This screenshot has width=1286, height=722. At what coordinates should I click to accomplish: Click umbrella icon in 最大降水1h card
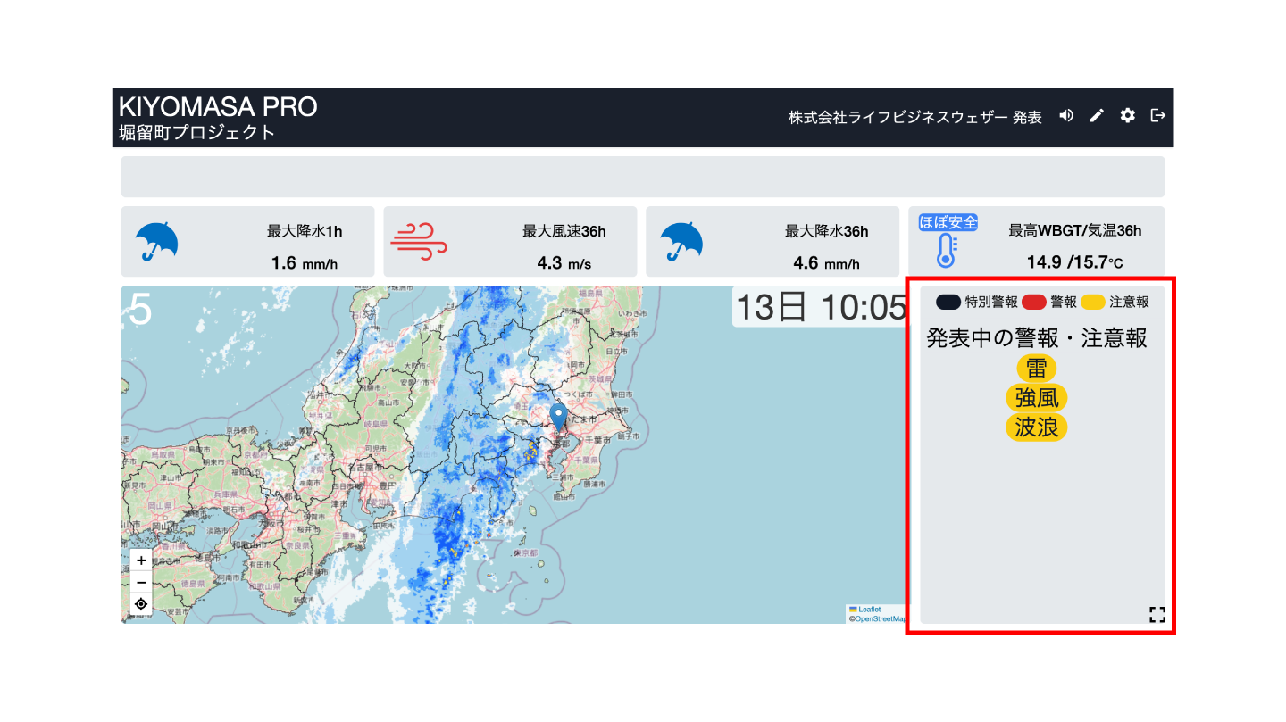[156, 241]
